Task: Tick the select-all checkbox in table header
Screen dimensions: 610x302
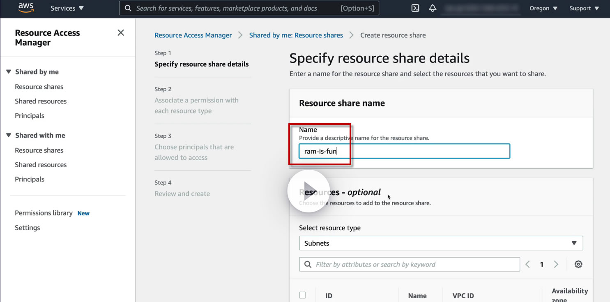Action: point(303,295)
